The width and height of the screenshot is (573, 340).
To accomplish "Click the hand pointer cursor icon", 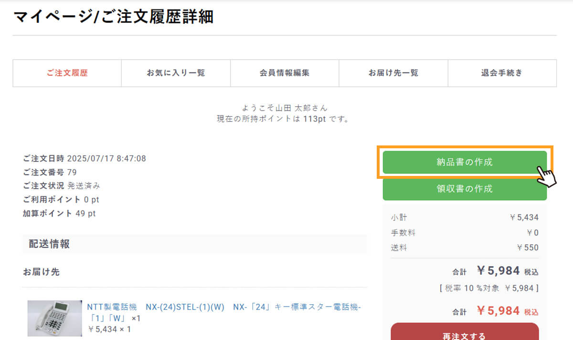I will pos(547,175).
